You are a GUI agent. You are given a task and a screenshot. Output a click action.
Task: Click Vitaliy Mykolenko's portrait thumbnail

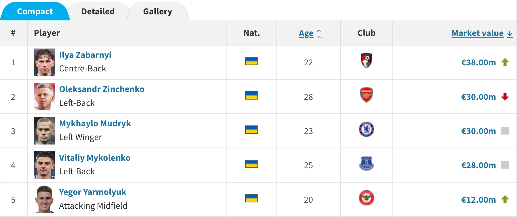coord(44,165)
